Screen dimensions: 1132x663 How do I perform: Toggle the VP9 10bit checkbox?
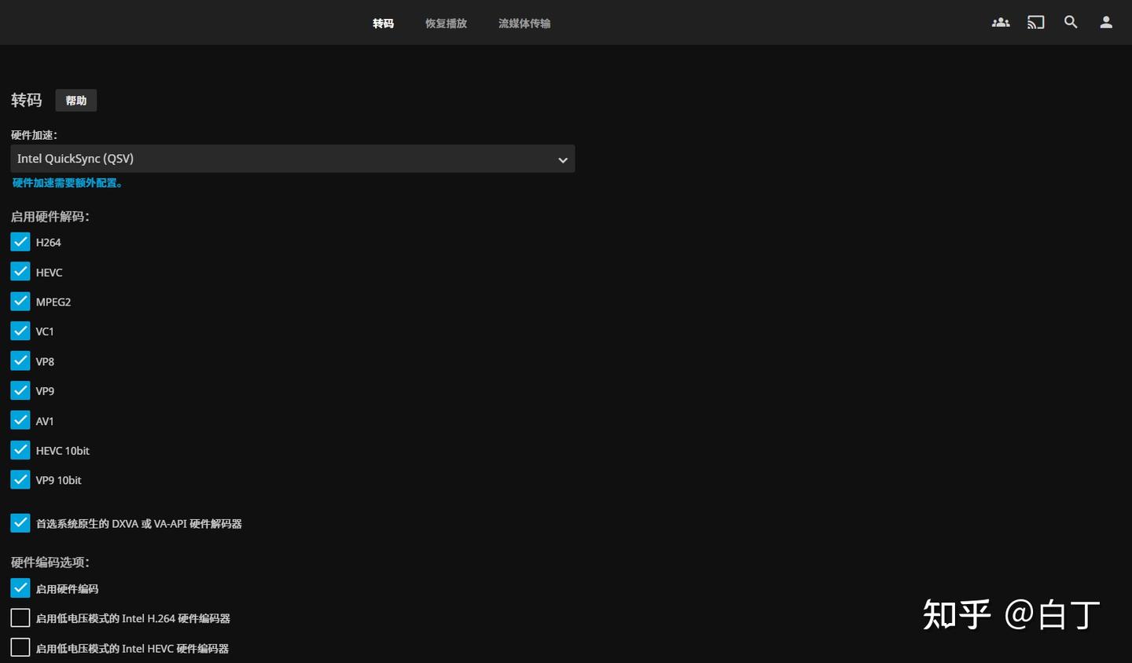click(20, 480)
